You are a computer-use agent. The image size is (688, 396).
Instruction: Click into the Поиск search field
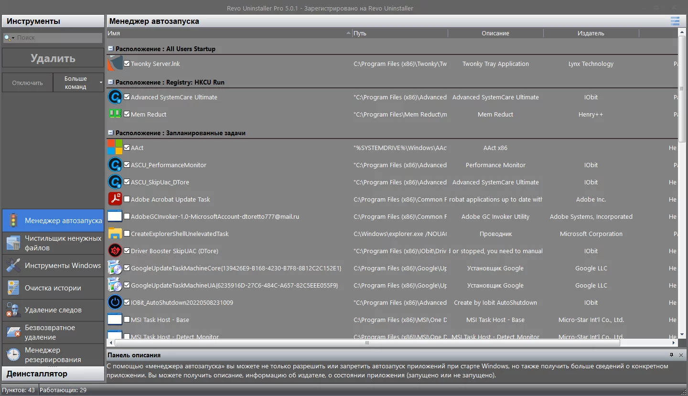pyautogui.click(x=59, y=38)
